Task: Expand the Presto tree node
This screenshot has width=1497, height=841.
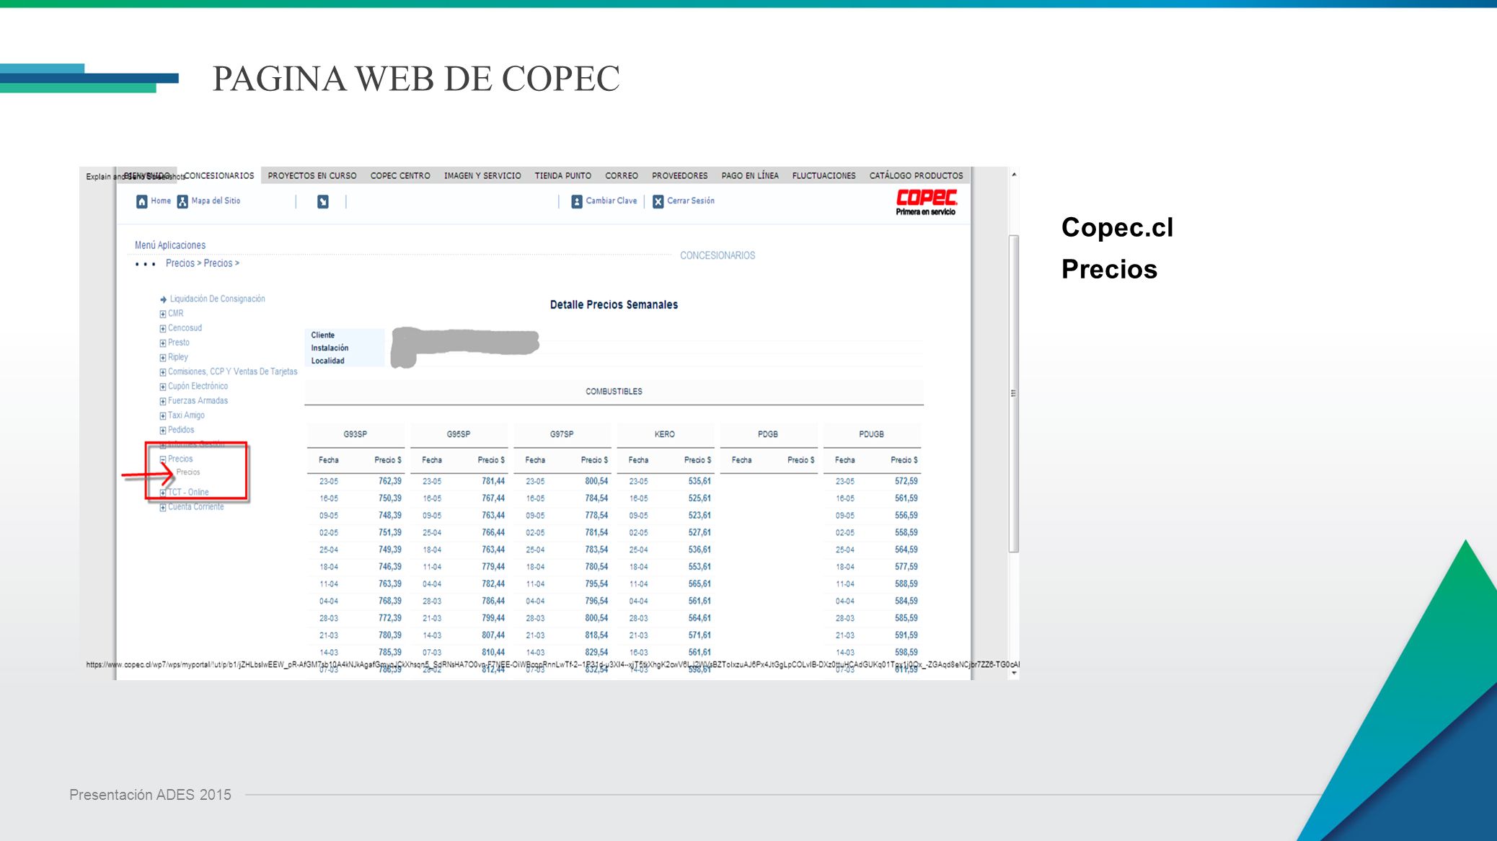Action: [163, 343]
